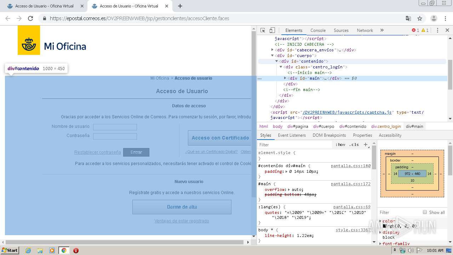Bookmark this page with the star
Image resolution: width=453 pixels, height=255 pixels.
tap(420, 18)
